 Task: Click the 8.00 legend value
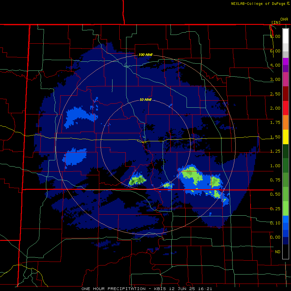pyautogui.click(x=275, y=36)
